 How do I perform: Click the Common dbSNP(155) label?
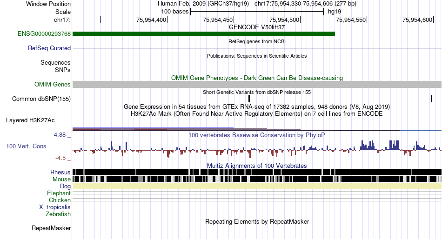pos(41,99)
